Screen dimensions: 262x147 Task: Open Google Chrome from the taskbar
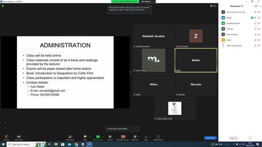(x=76, y=144)
